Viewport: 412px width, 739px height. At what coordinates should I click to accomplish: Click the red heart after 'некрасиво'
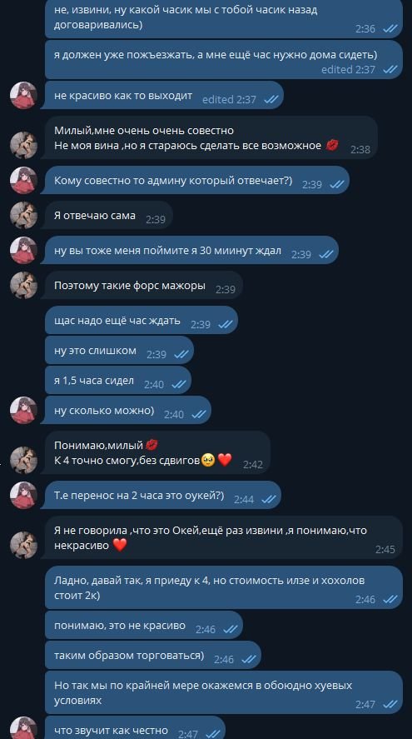120,546
